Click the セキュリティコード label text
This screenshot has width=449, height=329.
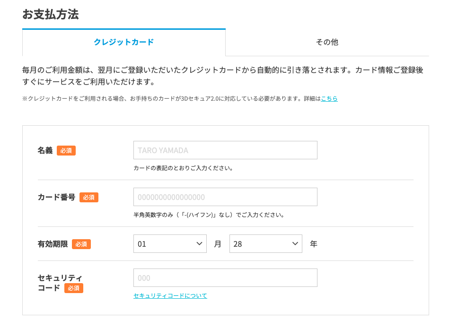pyautogui.click(x=60, y=277)
